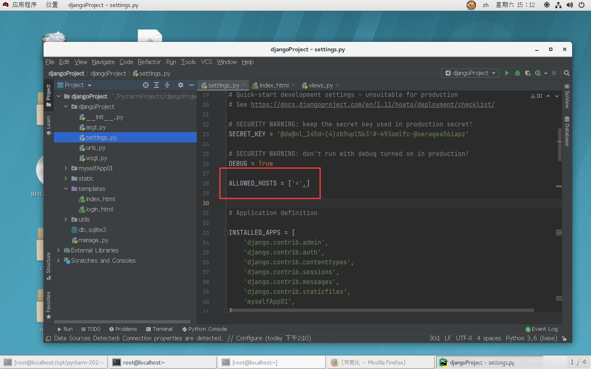Expand External Libraries node
Screen dimensions: 591x369
(59, 250)
